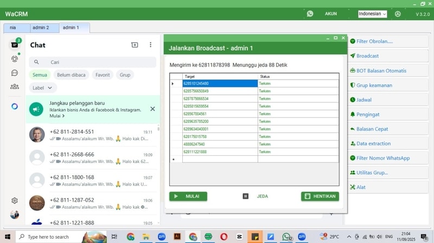Select the target cell 6285756650849
Image resolution: width=434 pixels, height=243 pixels.
coord(220,91)
